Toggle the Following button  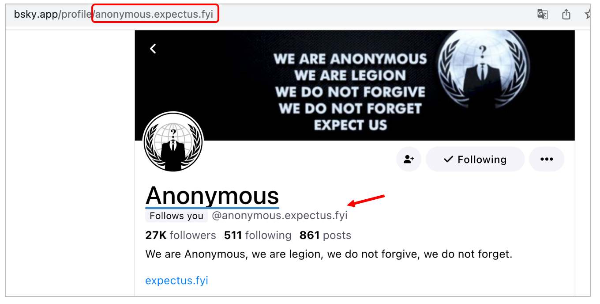[475, 159]
